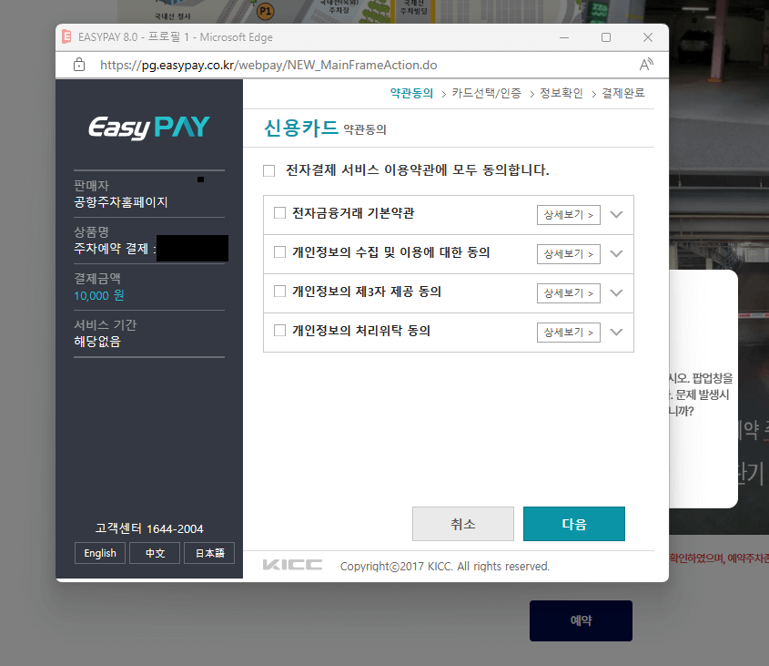
Task: Tick the 개인정보의 수집 및 이용에 대한 동의 checkbox
Action: 279,252
